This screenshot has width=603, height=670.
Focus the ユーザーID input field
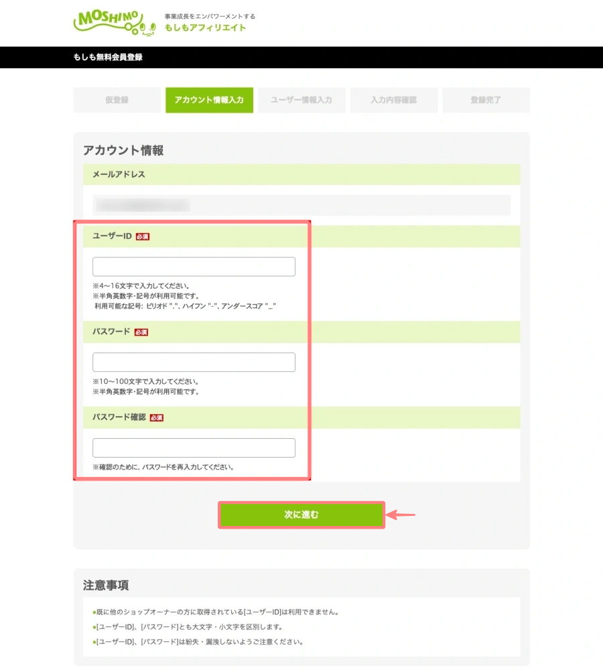pos(194,267)
